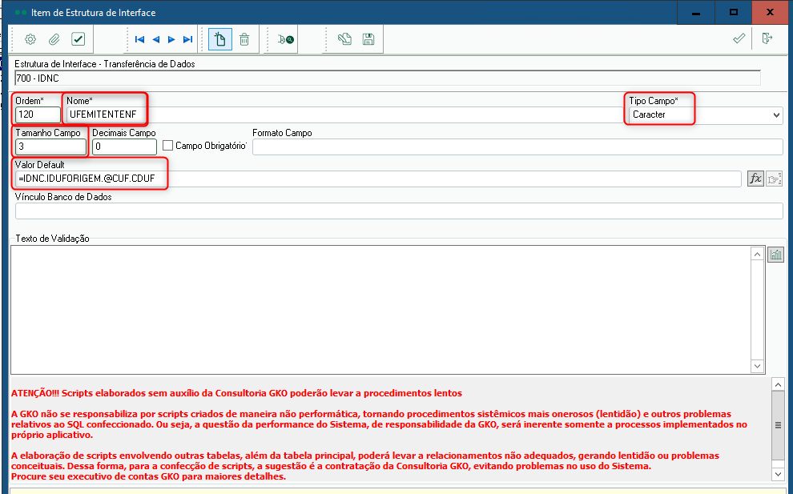Open the fx formula editor button
Image resolution: width=793 pixels, height=494 pixels.
tap(755, 179)
